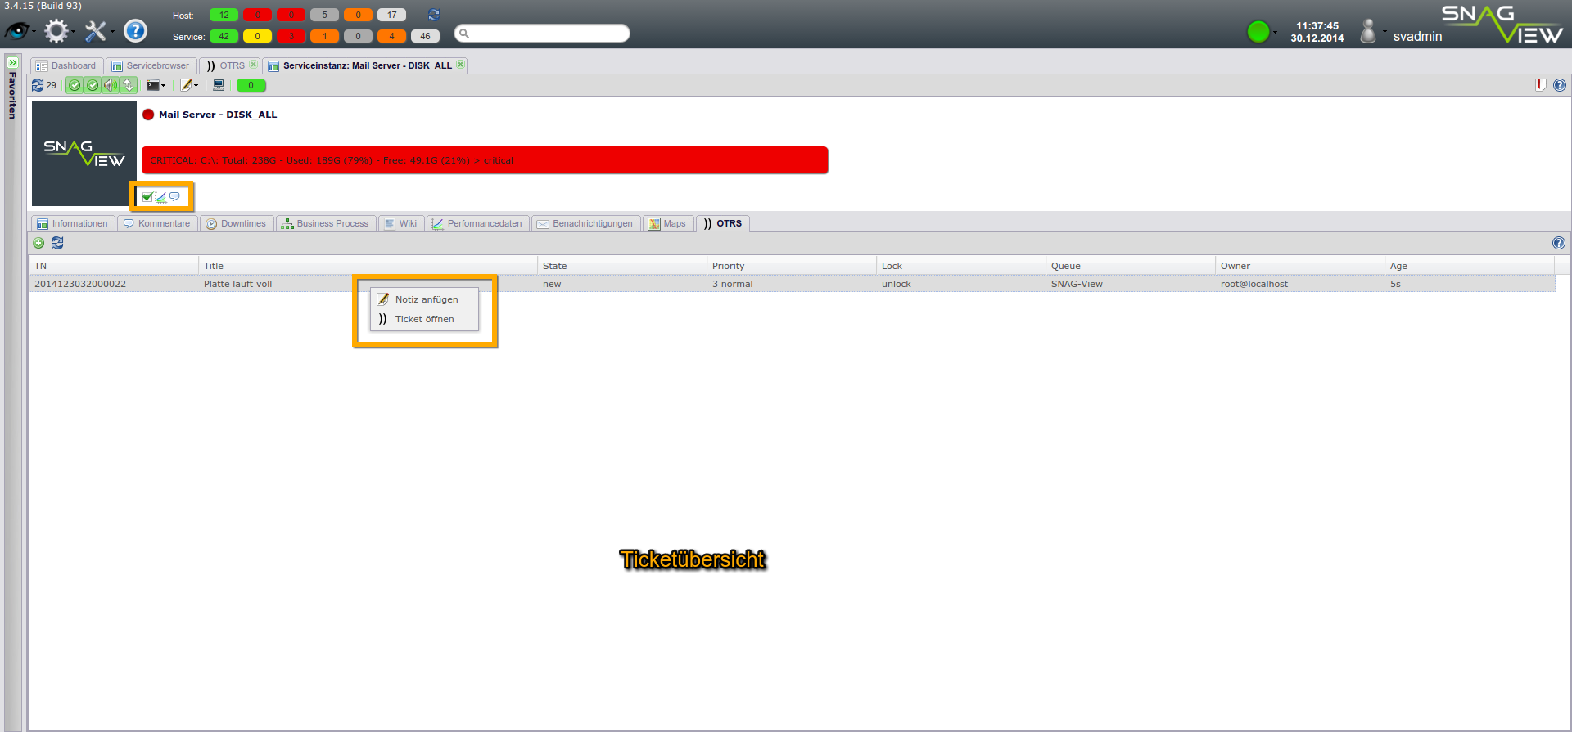
Task: Click the speech bubble comment icon below logo
Action: click(x=174, y=197)
